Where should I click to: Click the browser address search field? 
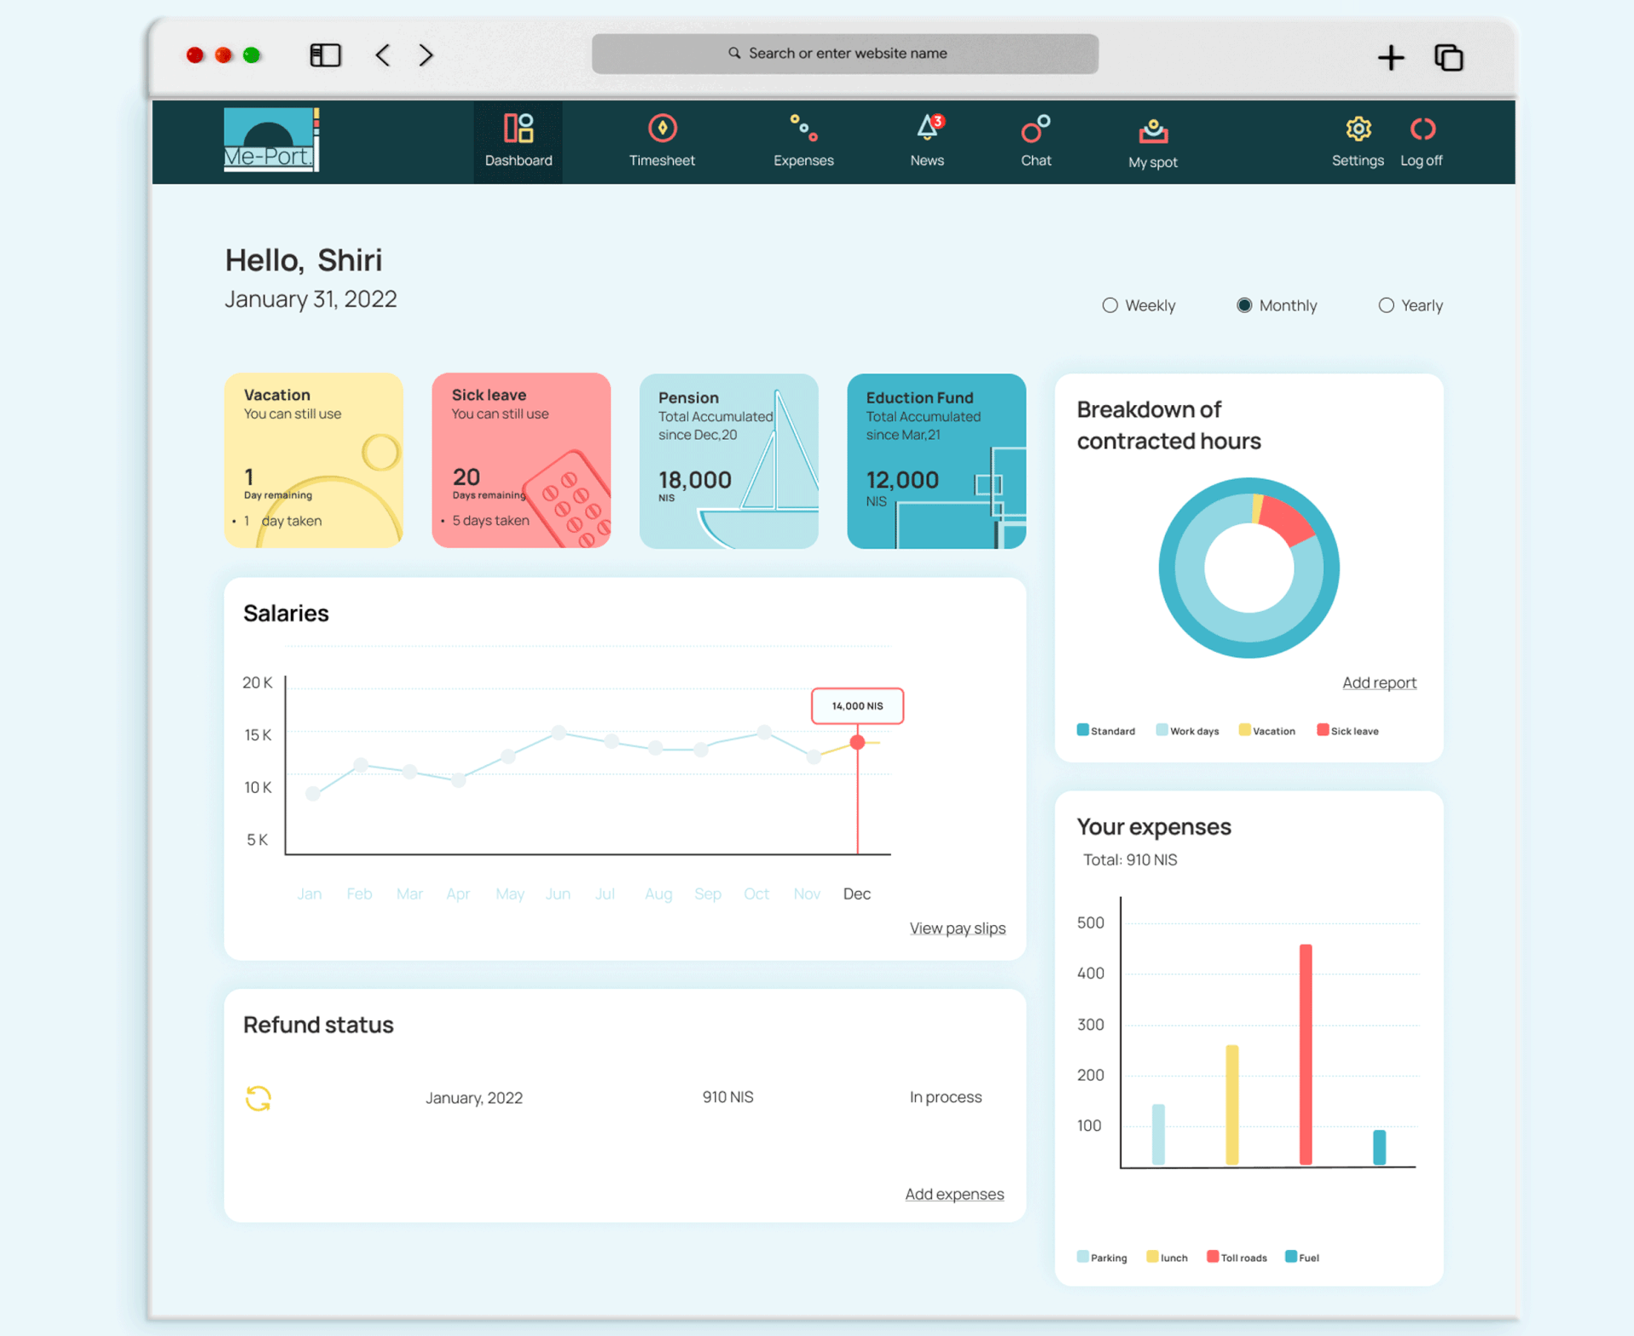pyautogui.click(x=844, y=54)
